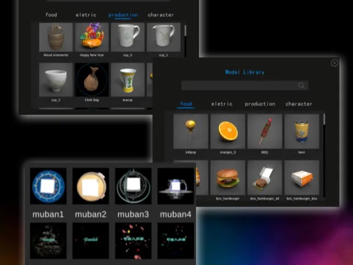Select the teacup model
The image size is (353, 265).
point(127,79)
